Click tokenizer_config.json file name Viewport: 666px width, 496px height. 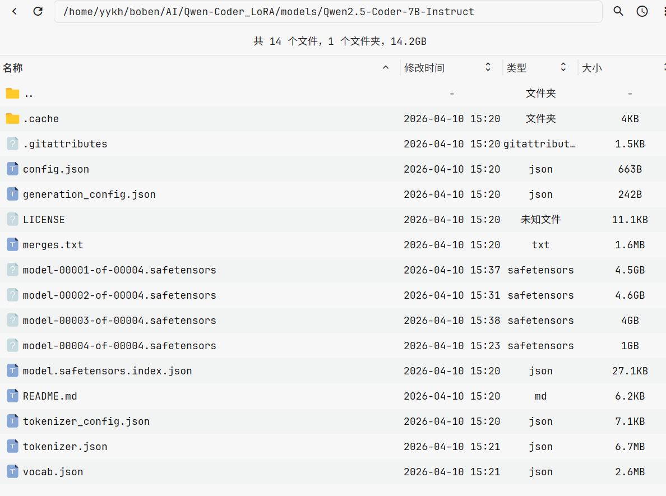pos(86,421)
